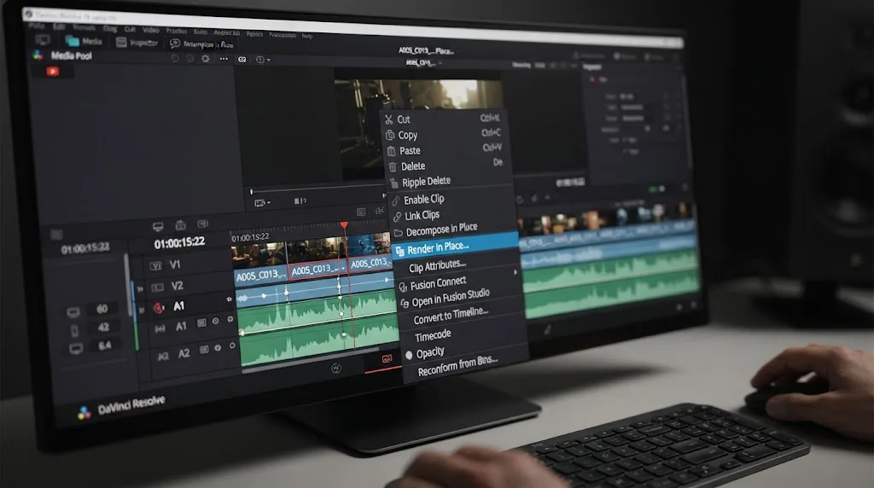This screenshot has width=874, height=488.
Task: Click the A1 track channel-format box icon
Action: [201, 322]
